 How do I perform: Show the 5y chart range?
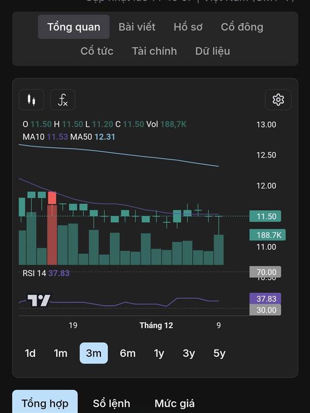(220, 353)
